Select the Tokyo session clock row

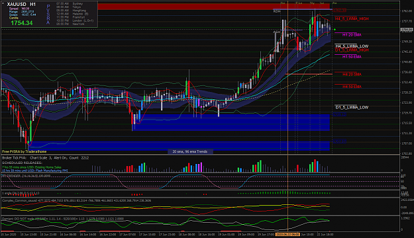pos(69,7)
